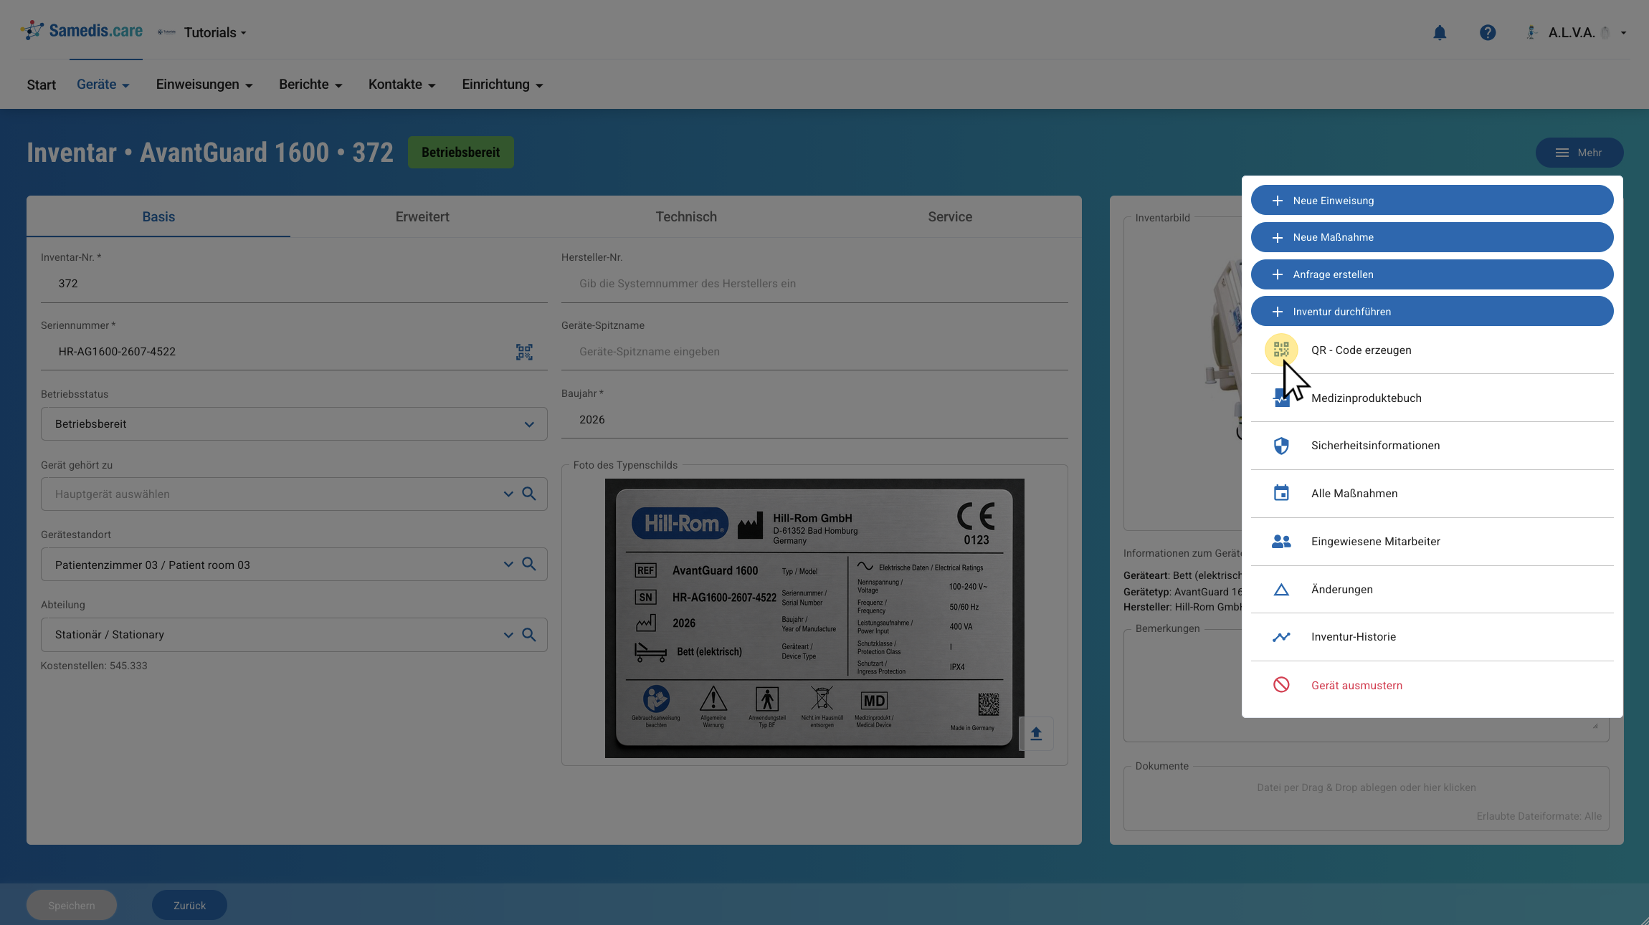
Task: Open the help question mark icon
Action: click(x=1488, y=32)
